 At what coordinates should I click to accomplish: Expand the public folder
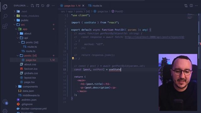[24, 20]
